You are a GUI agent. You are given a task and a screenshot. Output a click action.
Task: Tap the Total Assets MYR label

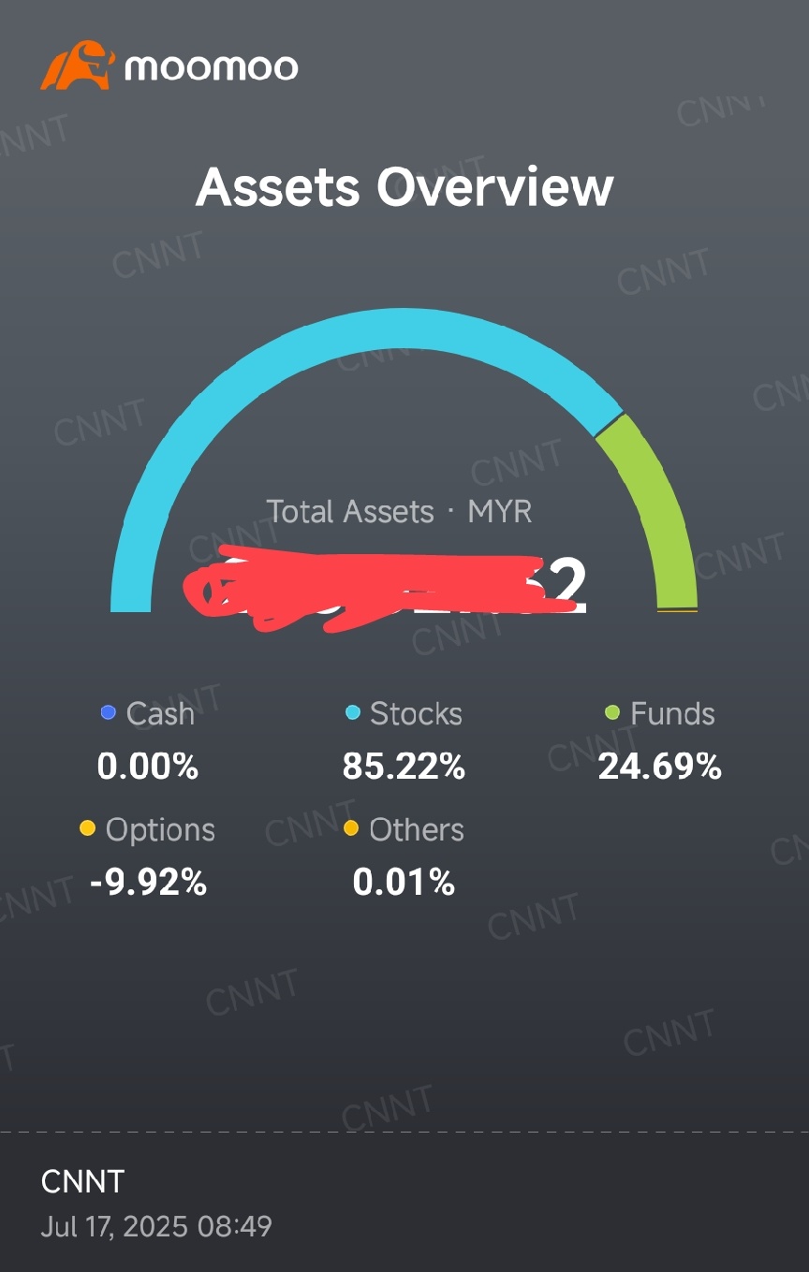coord(399,512)
